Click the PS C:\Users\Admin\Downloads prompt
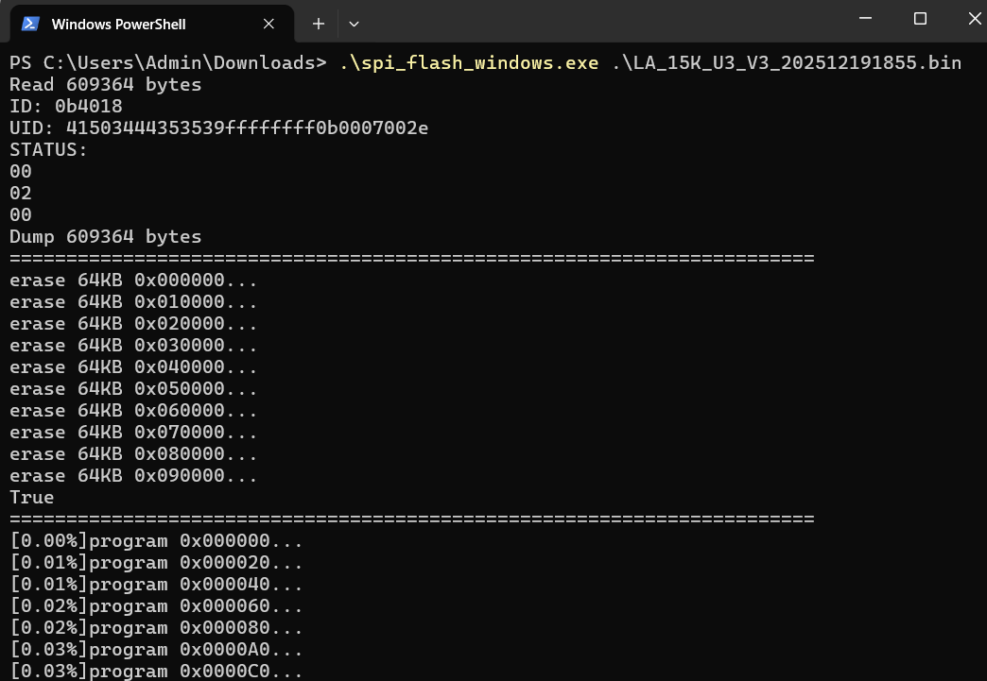 pos(167,63)
